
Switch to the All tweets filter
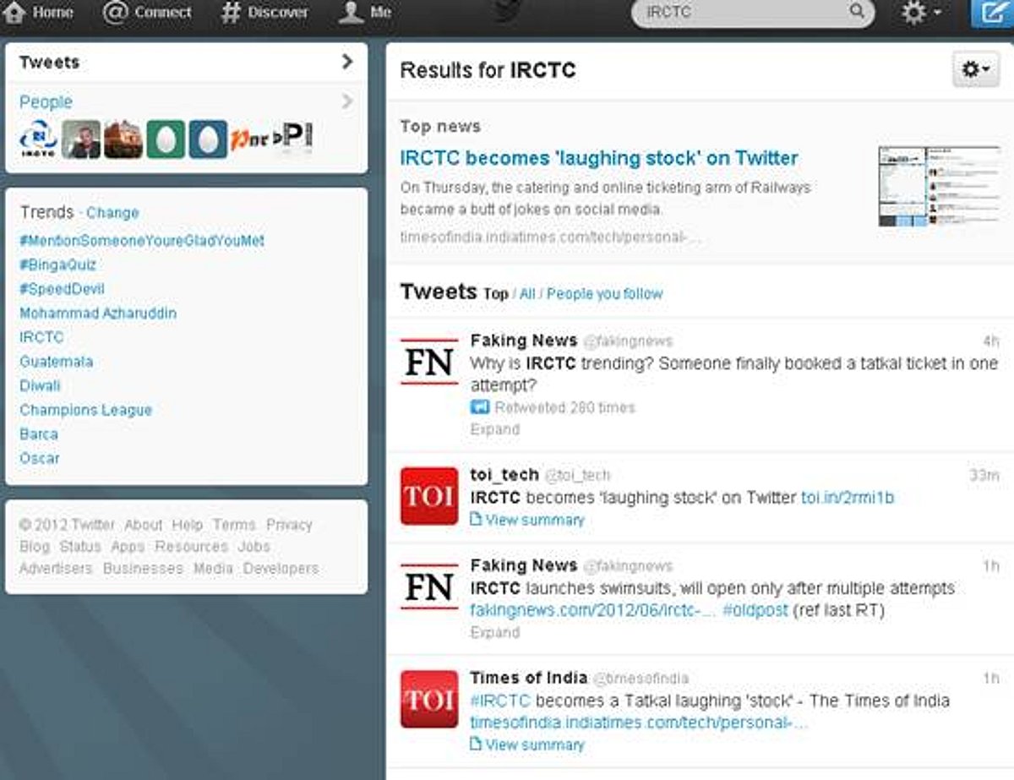[527, 294]
